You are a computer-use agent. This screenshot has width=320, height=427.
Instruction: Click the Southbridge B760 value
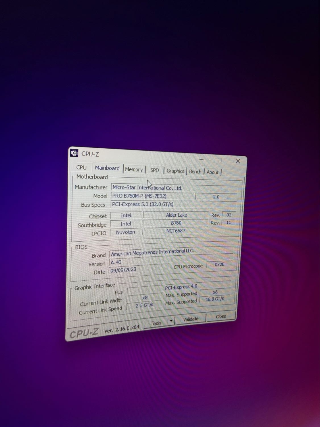(176, 223)
